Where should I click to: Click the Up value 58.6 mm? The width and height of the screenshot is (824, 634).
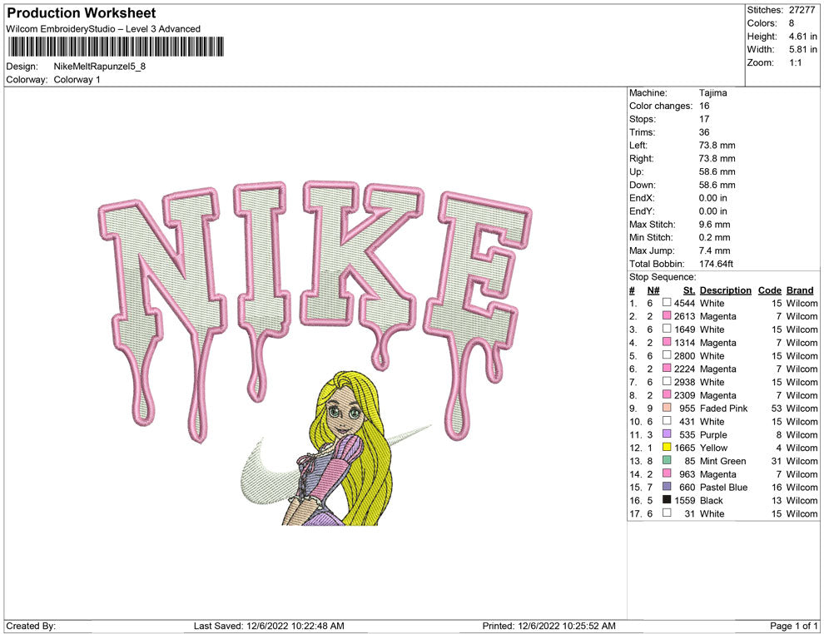click(717, 171)
